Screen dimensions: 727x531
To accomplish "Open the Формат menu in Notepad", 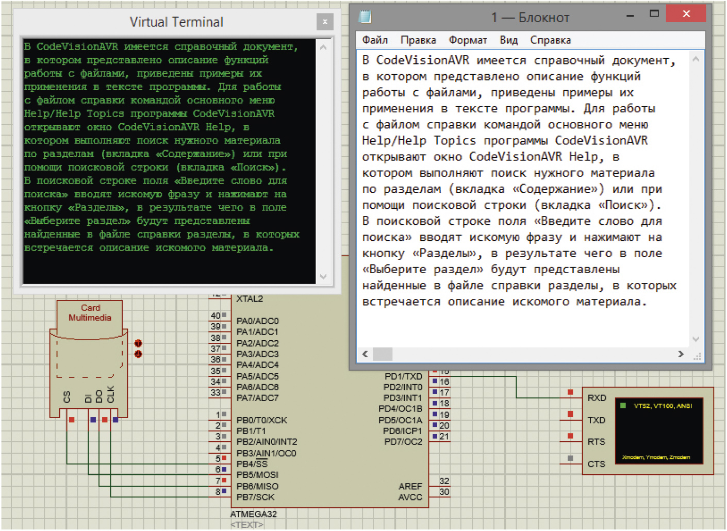I will point(468,40).
